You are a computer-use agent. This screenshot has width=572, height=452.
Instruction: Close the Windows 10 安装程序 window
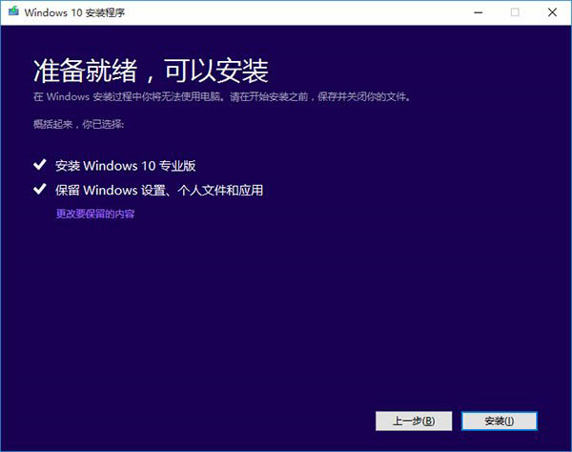[x=552, y=12]
